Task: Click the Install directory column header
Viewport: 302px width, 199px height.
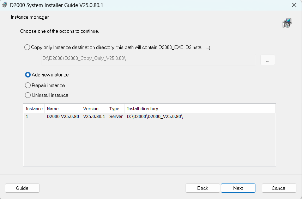Action: point(200,108)
